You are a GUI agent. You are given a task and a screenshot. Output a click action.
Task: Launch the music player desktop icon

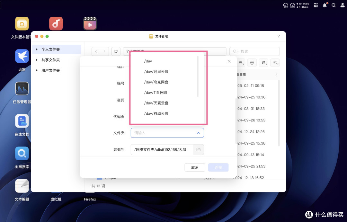coord(56,24)
